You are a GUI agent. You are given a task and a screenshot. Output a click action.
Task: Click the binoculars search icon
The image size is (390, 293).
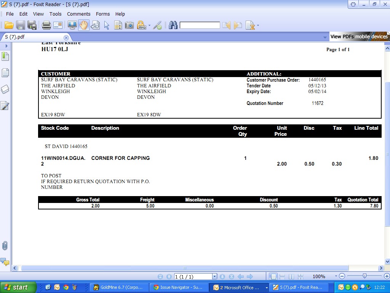click(173, 26)
